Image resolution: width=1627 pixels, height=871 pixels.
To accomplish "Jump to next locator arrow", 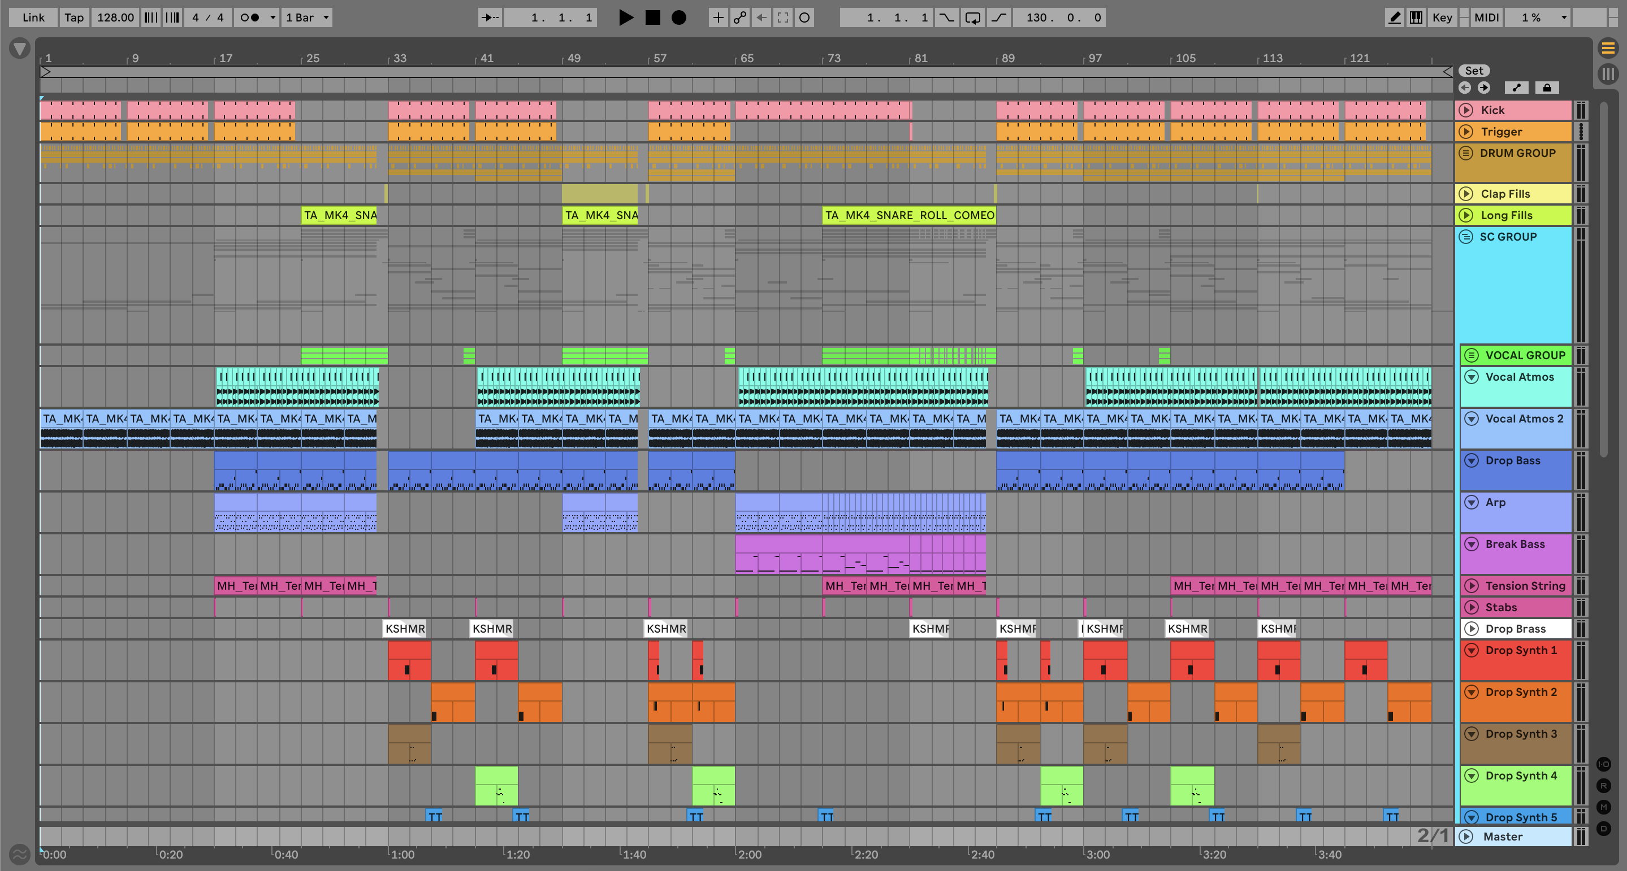I will [x=1483, y=88].
